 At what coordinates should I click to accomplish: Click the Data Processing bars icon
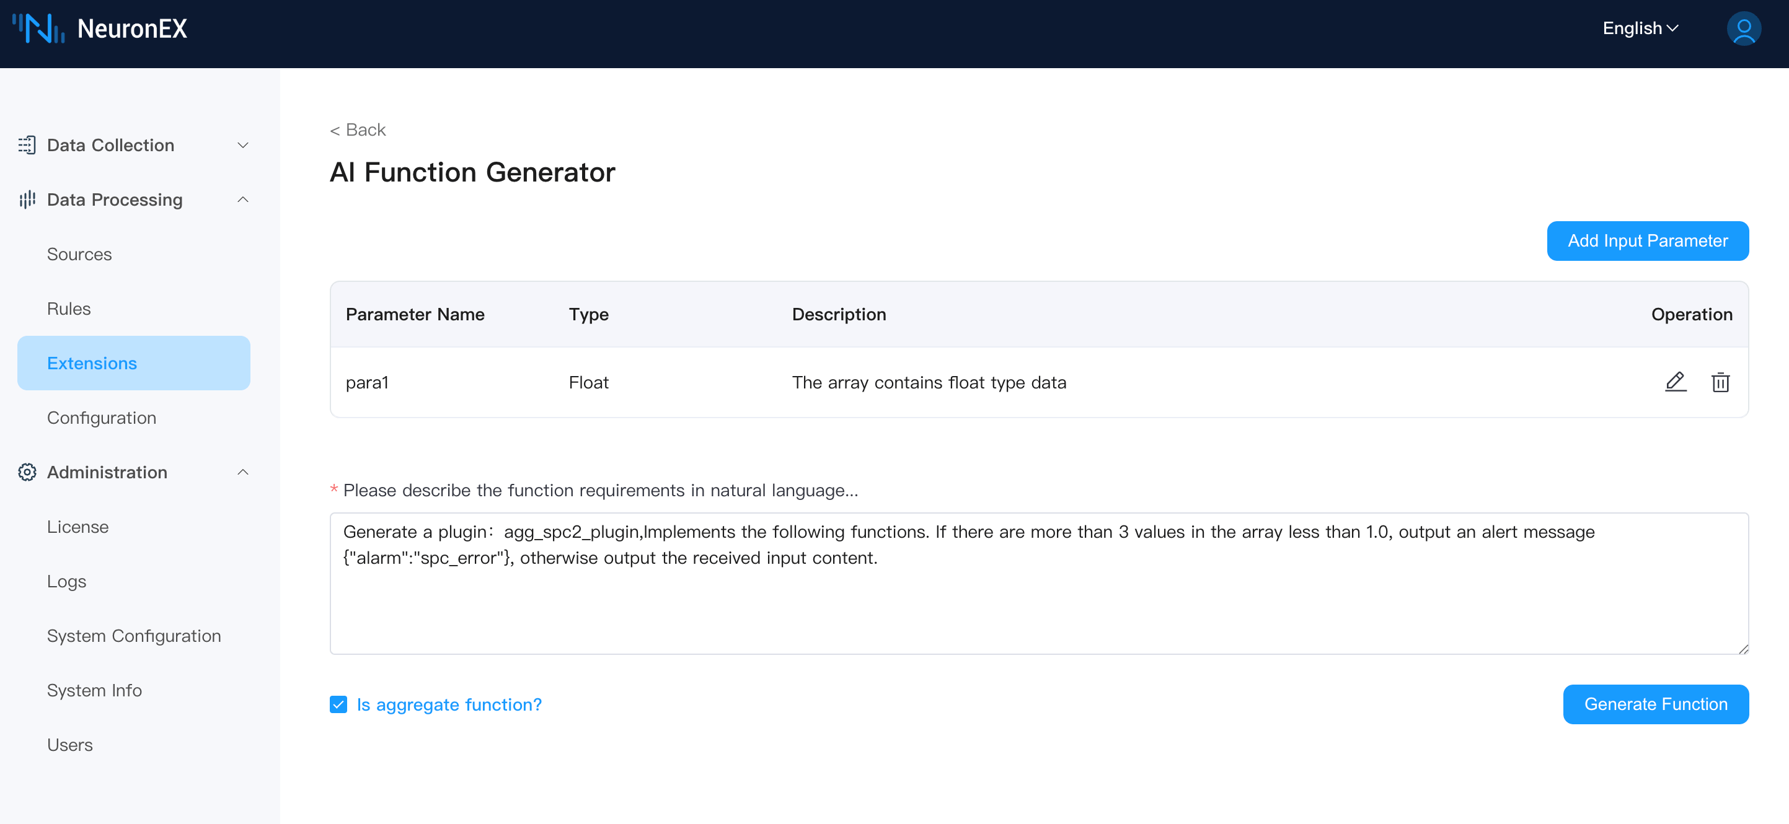[27, 200]
